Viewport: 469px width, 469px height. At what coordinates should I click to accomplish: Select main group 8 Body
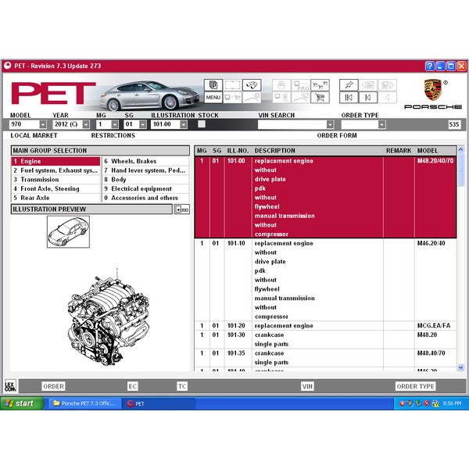coord(145,180)
